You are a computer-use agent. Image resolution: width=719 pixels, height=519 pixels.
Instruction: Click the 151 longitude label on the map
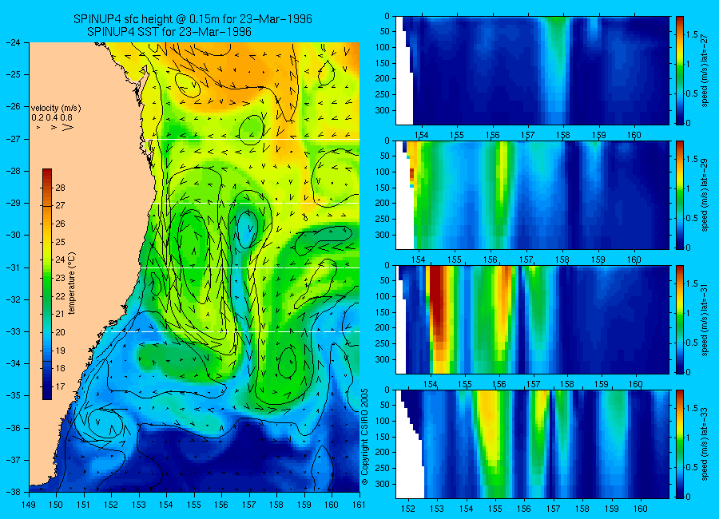coord(84,505)
